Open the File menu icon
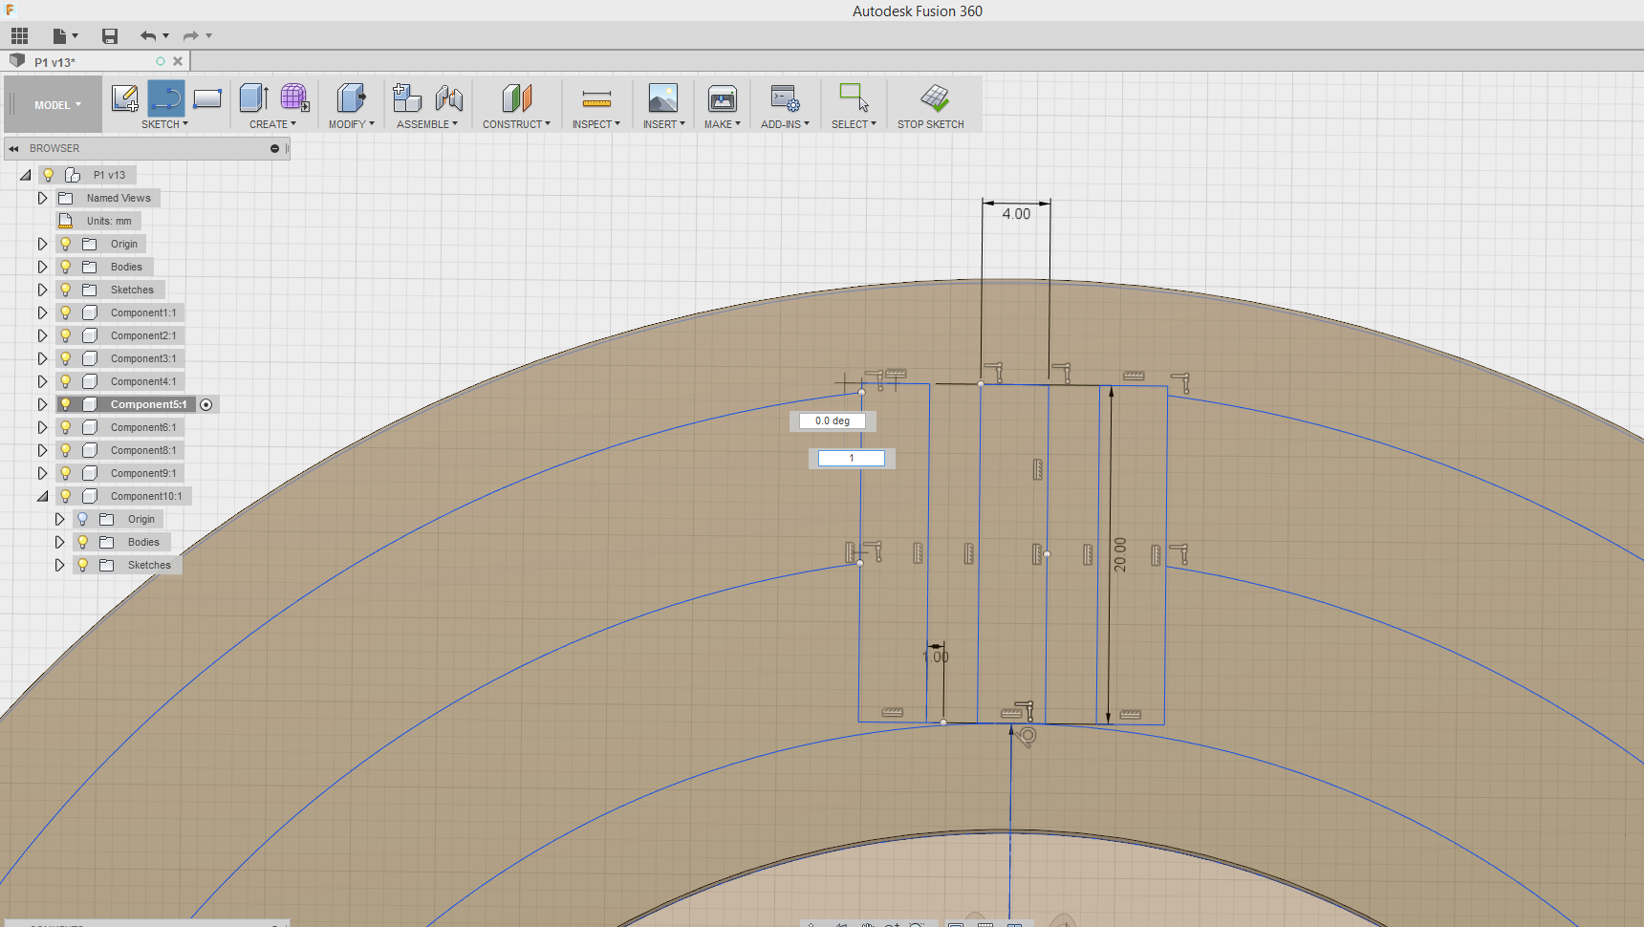Screen dimensions: 1644x927 pos(64,36)
